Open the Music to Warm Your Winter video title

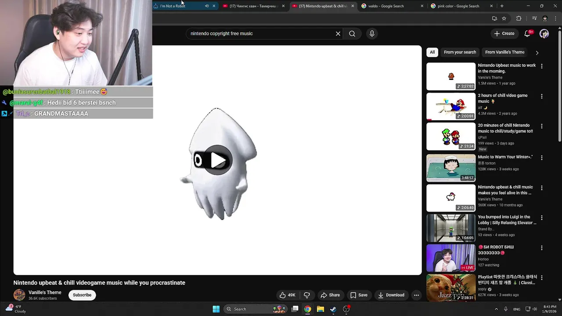[505, 157]
